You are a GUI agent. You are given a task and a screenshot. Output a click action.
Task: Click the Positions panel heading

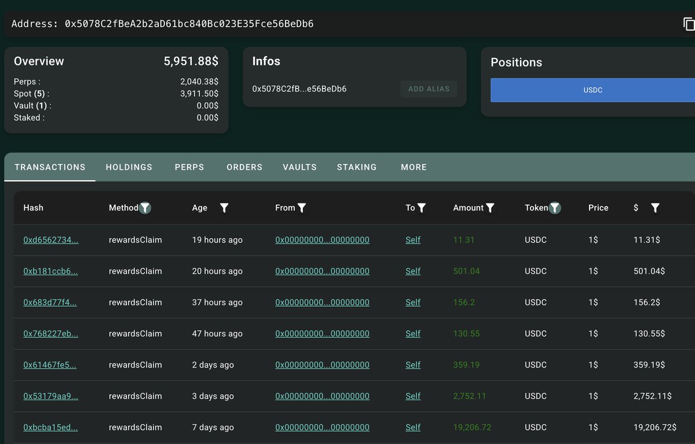pos(517,63)
